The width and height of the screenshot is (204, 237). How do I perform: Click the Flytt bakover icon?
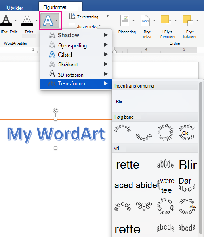188,21
